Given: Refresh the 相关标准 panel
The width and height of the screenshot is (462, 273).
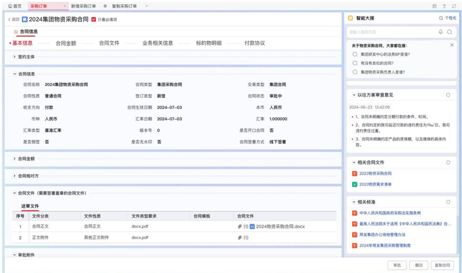Looking at the screenshot, I should [448, 202].
